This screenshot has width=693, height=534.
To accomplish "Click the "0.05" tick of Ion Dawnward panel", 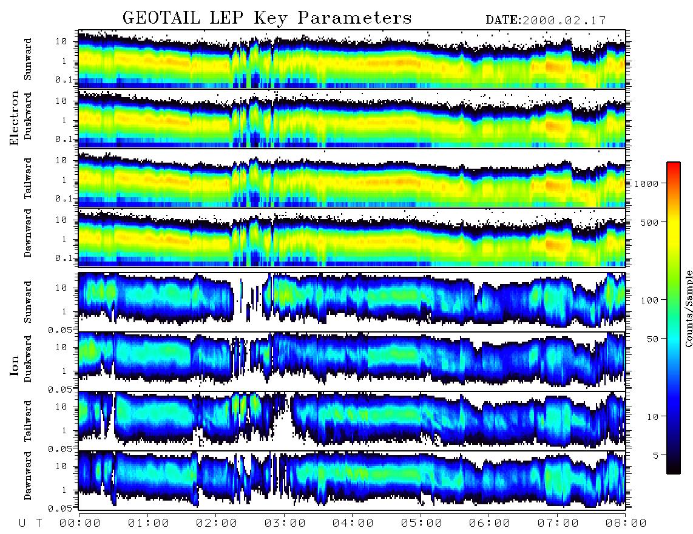I will pyautogui.click(x=59, y=509).
